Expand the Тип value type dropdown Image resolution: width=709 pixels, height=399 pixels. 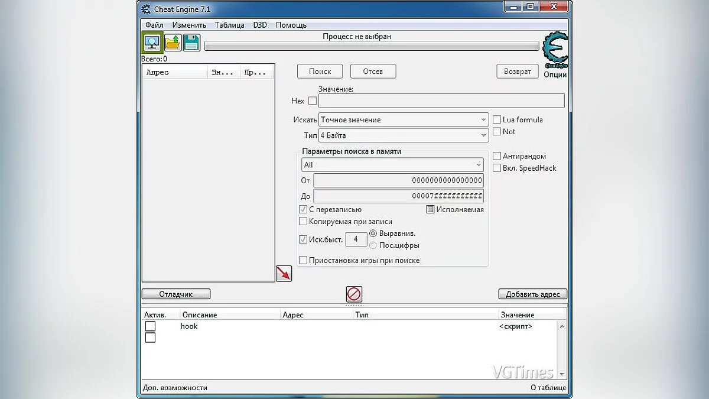pos(403,135)
